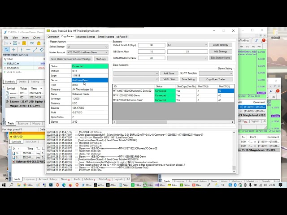Select the vertical line drawing tool

[x=22, y=50]
